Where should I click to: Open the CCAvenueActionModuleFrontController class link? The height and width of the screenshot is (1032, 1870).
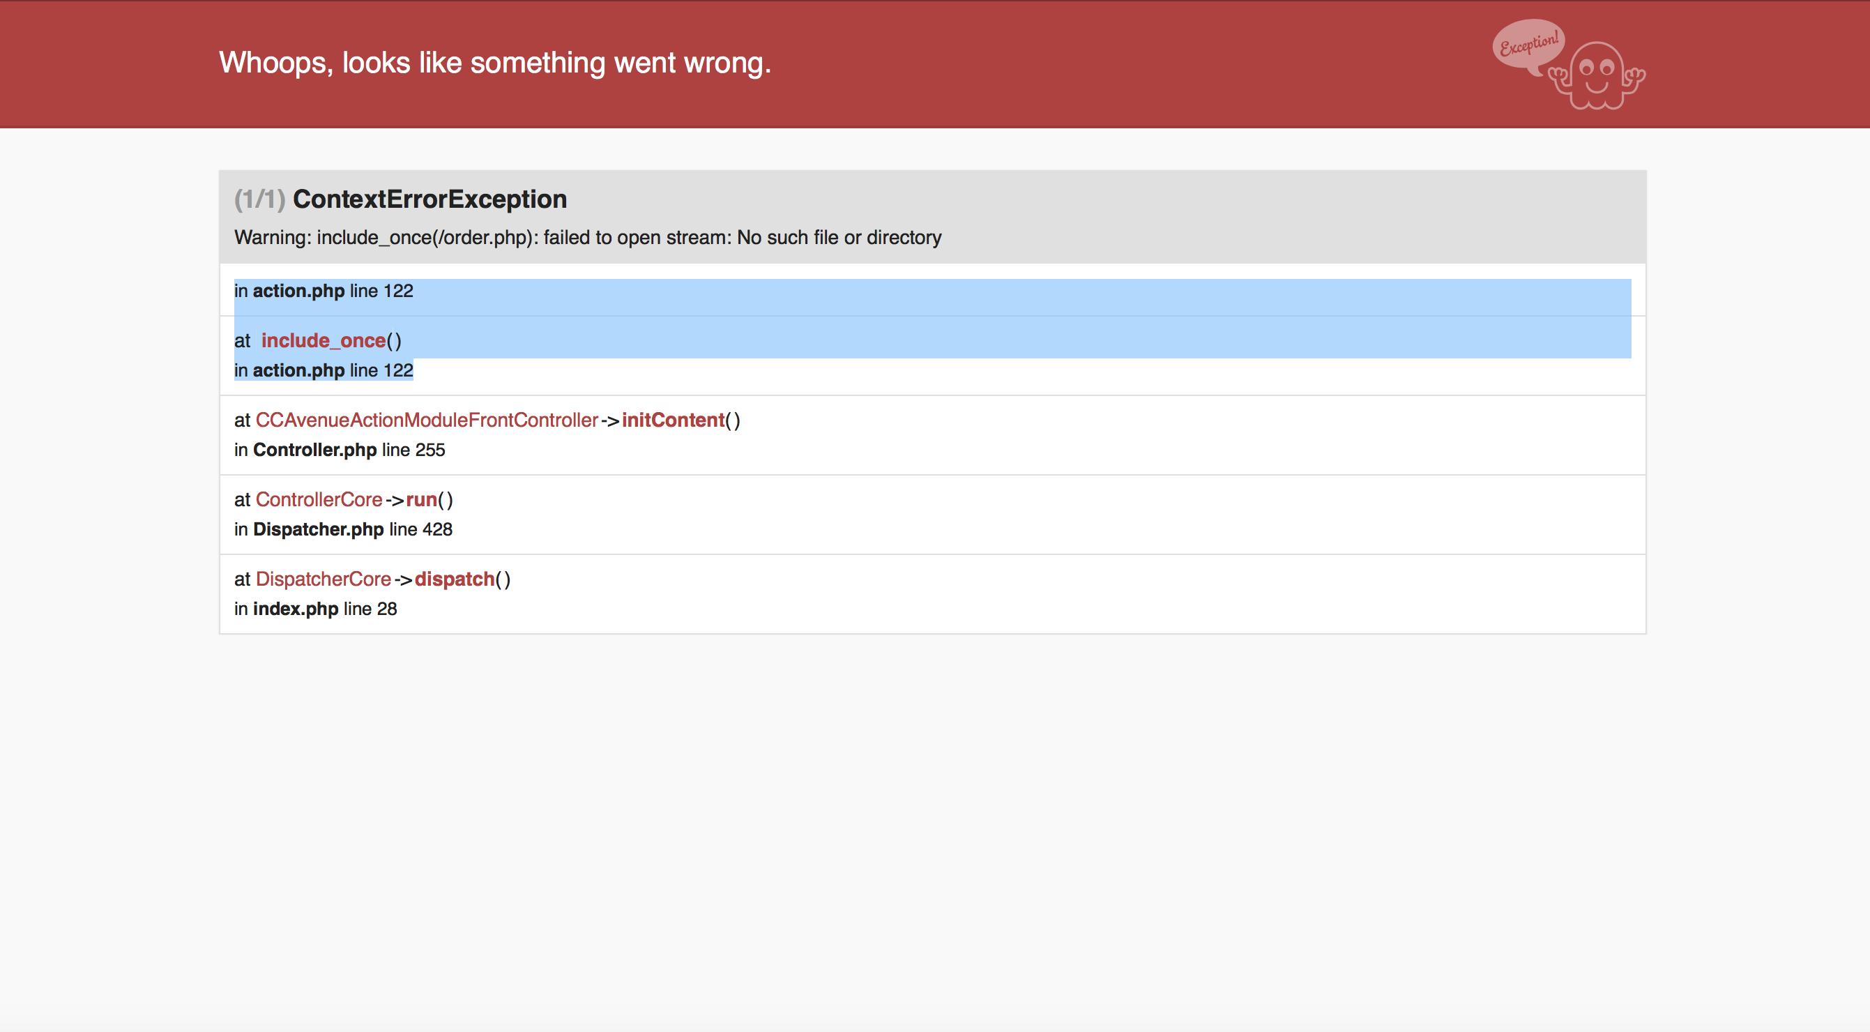coord(427,420)
